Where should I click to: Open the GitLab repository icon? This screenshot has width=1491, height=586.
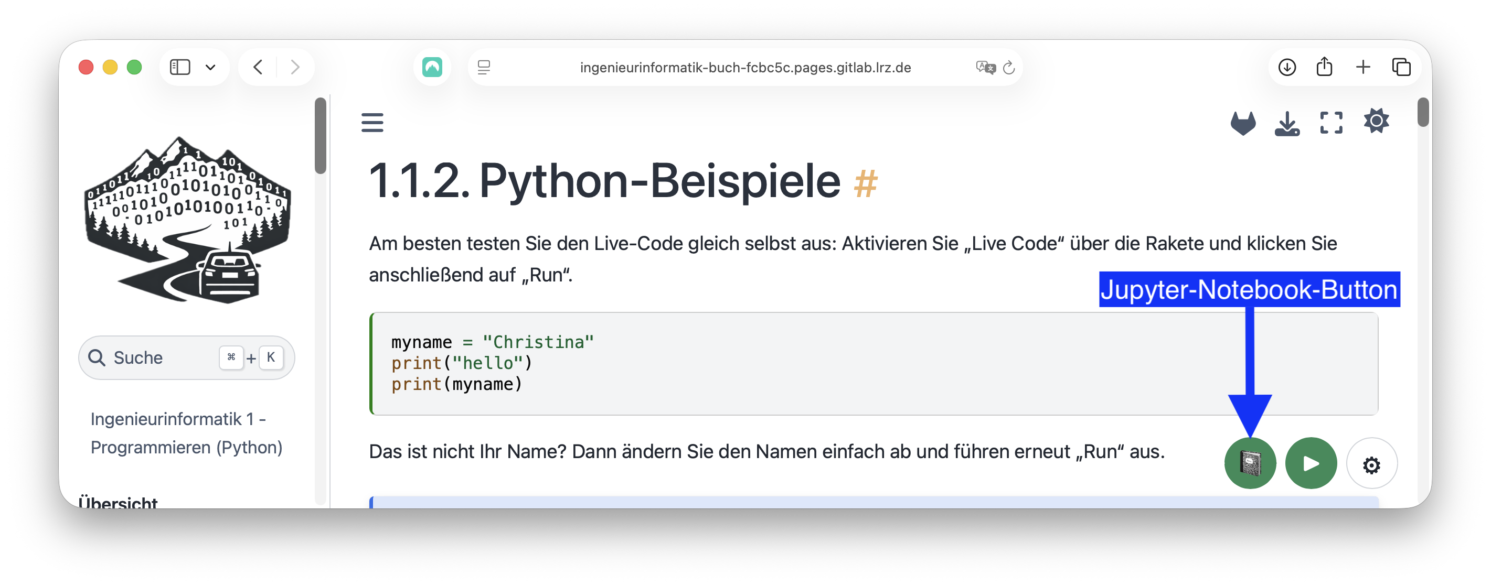point(1243,123)
